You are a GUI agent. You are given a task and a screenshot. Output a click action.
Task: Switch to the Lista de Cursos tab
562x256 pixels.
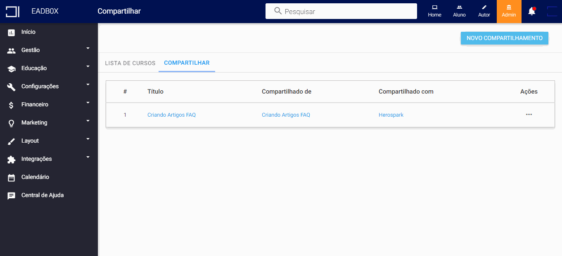(x=130, y=63)
